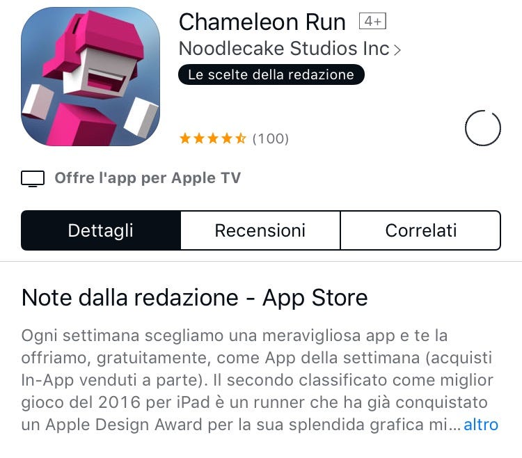Viewport: 522px width, 458px height.
Task: Tap the half-filled fifth rating star
Action: click(240, 138)
